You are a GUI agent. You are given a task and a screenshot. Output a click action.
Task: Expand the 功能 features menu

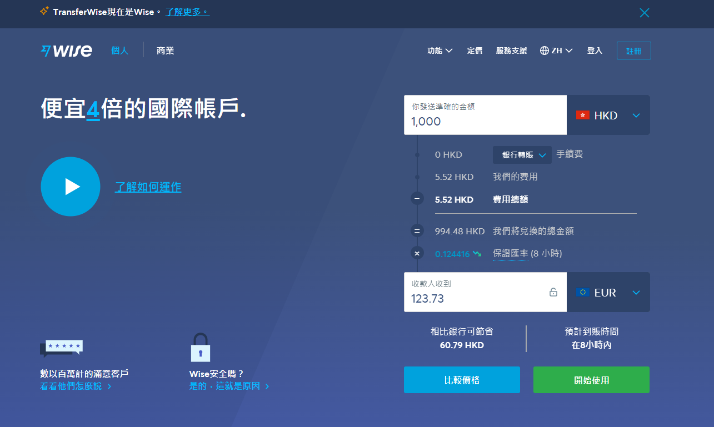click(440, 51)
